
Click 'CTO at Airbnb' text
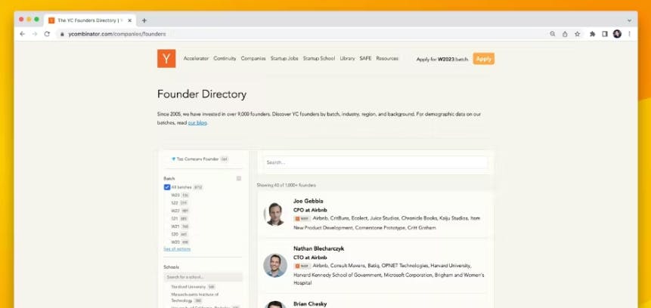[310, 257]
